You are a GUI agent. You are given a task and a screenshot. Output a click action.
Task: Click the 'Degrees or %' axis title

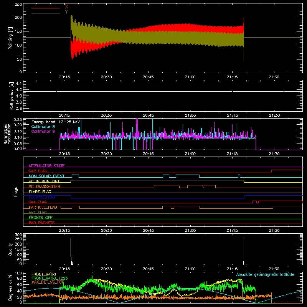coord(10,287)
